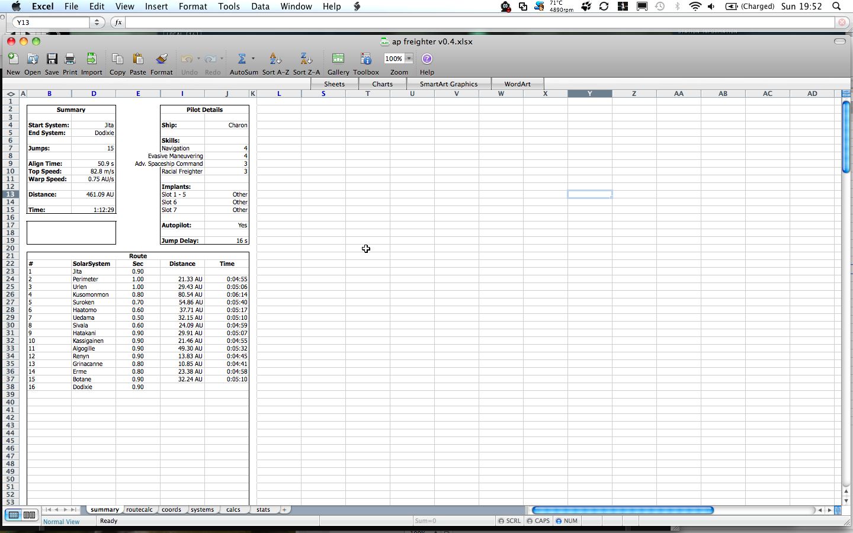Sort descending with the Sort Z-A icon
Viewport: 853px width, 533px height.
point(306,59)
